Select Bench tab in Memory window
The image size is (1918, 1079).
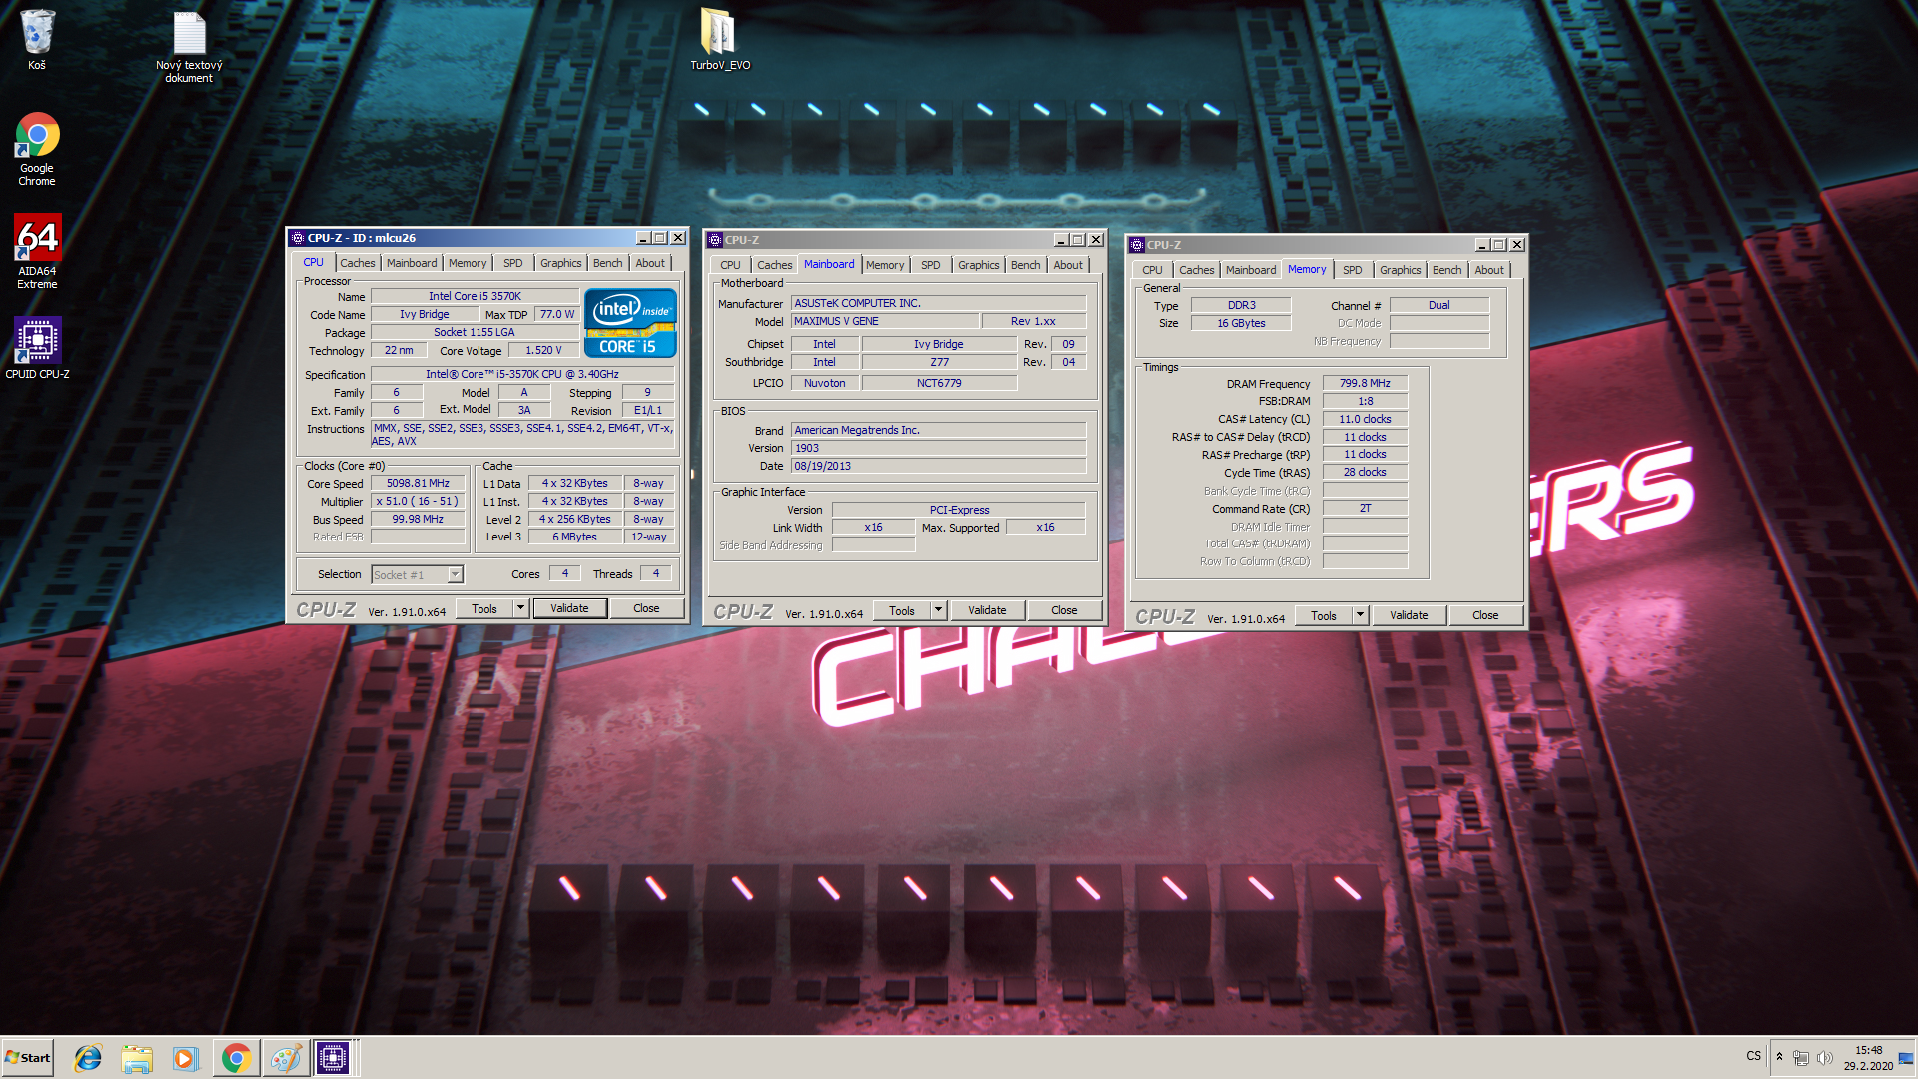pyautogui.click(x=1447, y=270)
